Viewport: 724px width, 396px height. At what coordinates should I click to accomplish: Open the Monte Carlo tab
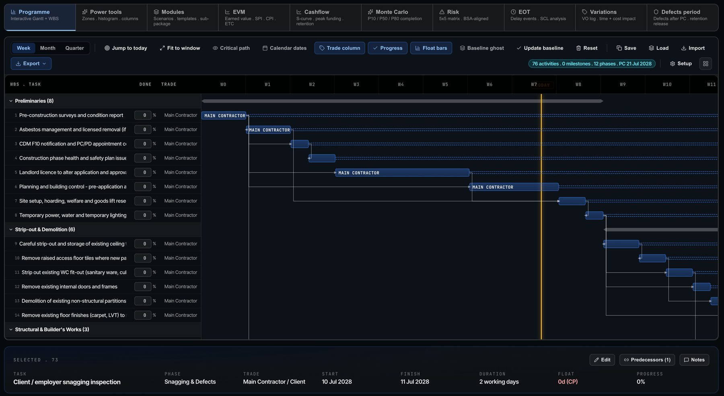point(397,17)
